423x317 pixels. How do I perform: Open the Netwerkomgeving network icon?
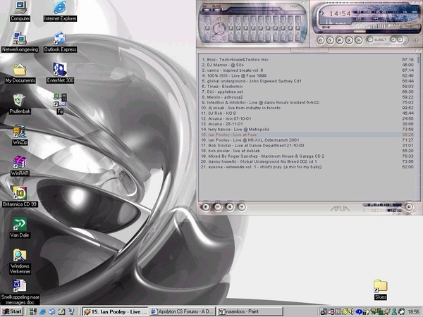pos(20,39)
